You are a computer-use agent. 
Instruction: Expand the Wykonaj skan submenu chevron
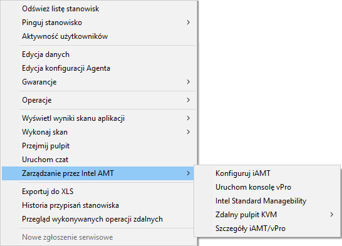point(189,132)
